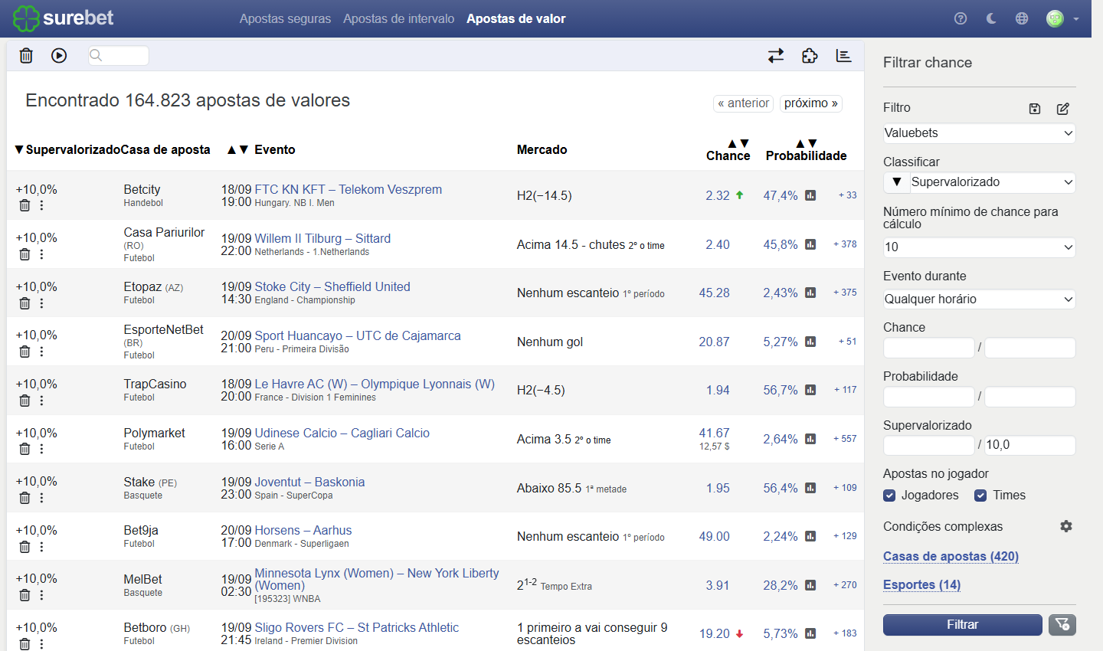The image size is (1103, 651).
Task: Open Udinese Calcio – Cagliari Calcio event
Action: tap(342, 433)
